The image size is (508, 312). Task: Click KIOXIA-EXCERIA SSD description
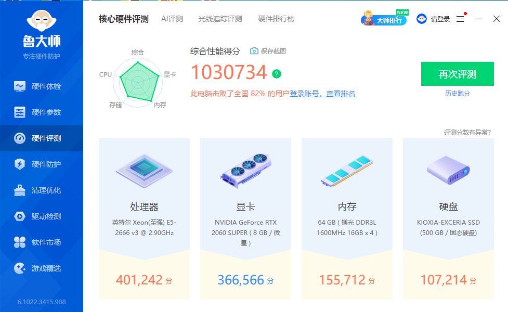pos(448,227)
